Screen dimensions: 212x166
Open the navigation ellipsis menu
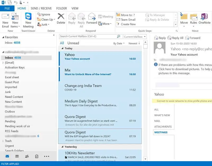pos(47,156)
